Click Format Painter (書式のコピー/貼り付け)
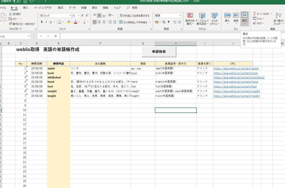This screenshot has width=285, height=188. [x=22, y=24]
